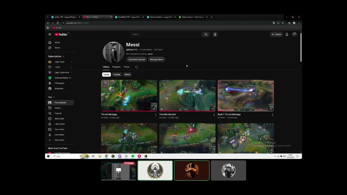This screenshot has width=347, height=195.
Task: Open the YouTube bookmark in the bookmarks bar
Action: click(57, 28)
